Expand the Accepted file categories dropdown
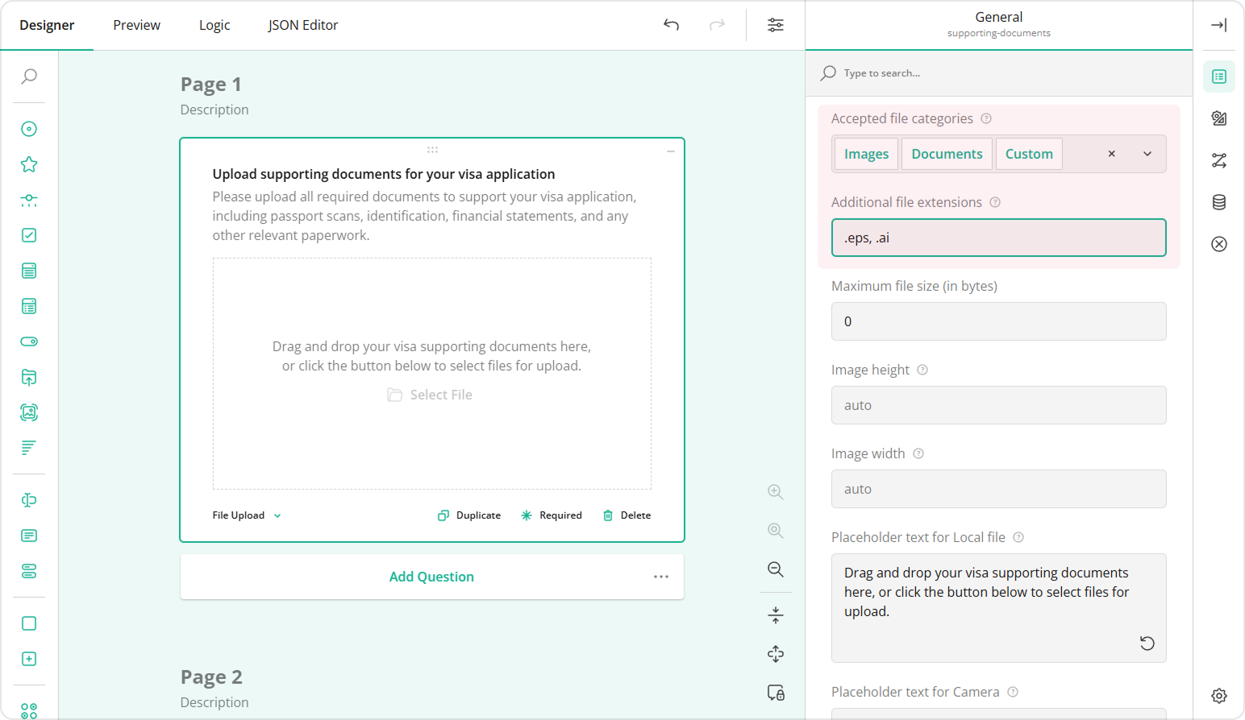 point(1147,153)
